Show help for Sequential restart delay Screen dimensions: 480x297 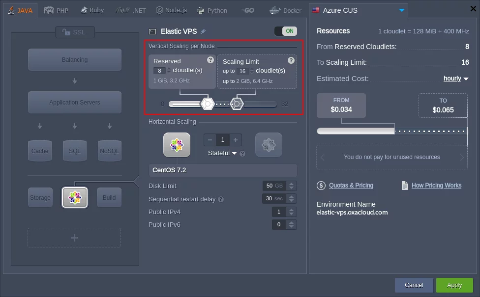point(221,199)
